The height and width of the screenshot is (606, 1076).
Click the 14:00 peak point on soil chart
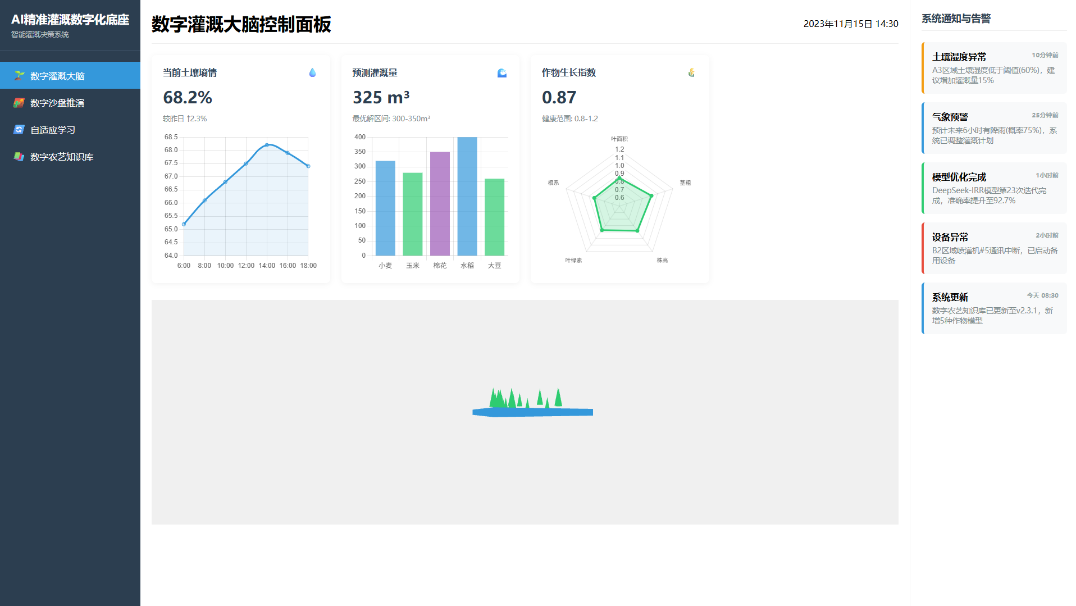[x=267, y=145]
